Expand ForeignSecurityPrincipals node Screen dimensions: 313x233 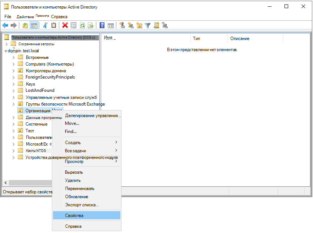(x=14, y=77)
